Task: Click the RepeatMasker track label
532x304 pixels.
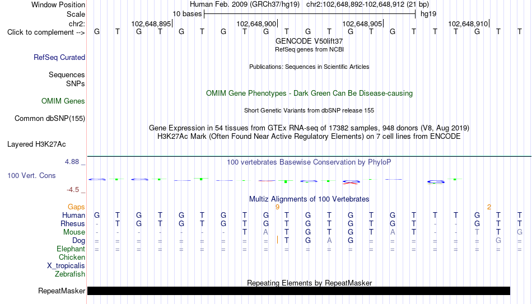Action: [x=62, y=291]
